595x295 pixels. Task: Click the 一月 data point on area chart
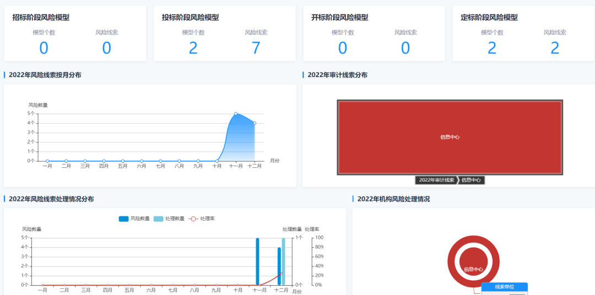[47, 161]
